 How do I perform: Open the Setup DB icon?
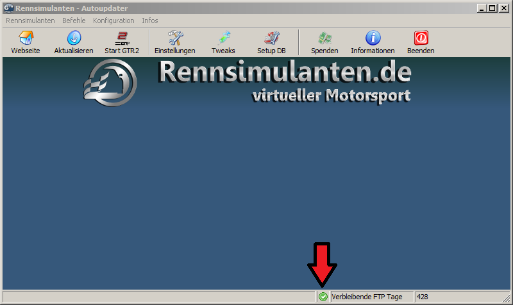[271, 38]
